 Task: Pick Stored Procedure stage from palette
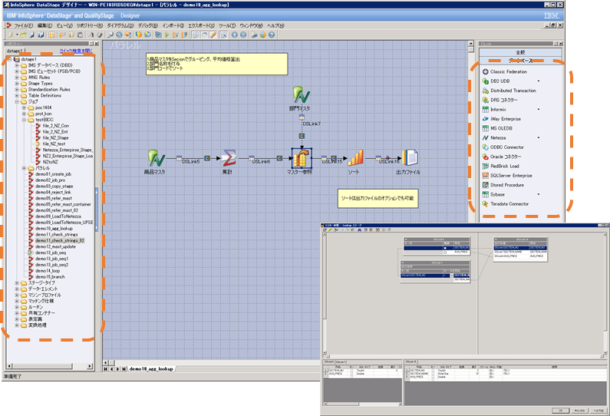(507, 185)
